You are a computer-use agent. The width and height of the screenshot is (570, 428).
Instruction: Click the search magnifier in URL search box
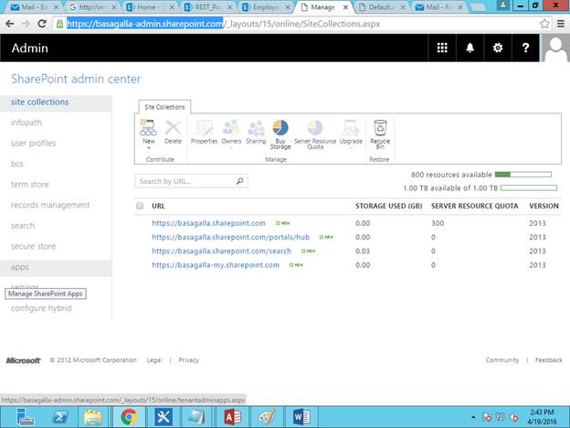pos(240,181)
